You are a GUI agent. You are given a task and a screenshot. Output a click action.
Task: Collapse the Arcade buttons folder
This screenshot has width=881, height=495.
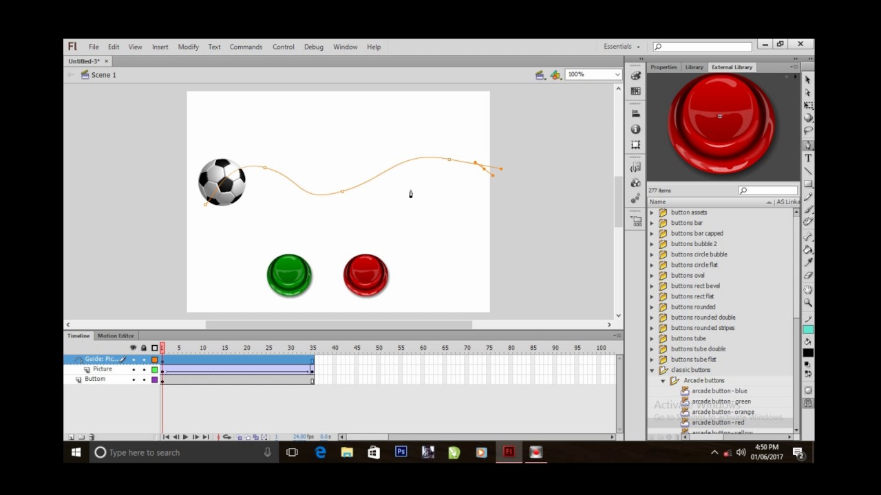(663, 381)
